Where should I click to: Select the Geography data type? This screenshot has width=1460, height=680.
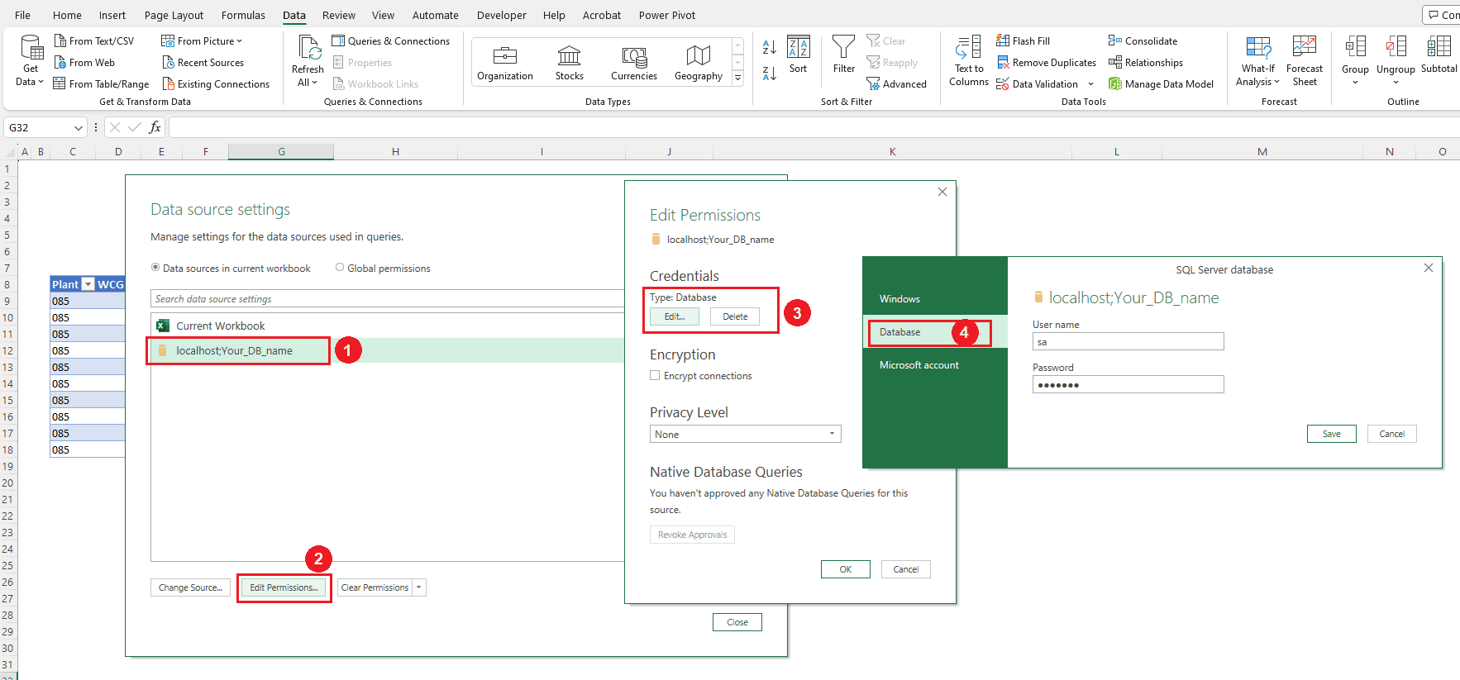[x=698, y=63]
